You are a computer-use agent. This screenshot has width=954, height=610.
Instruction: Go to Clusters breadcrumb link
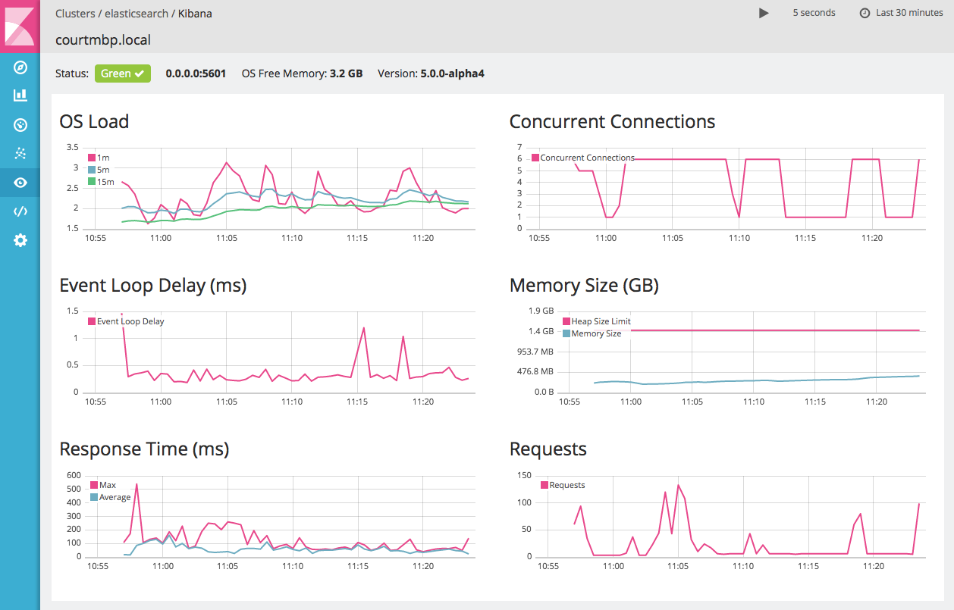[75, 14]
